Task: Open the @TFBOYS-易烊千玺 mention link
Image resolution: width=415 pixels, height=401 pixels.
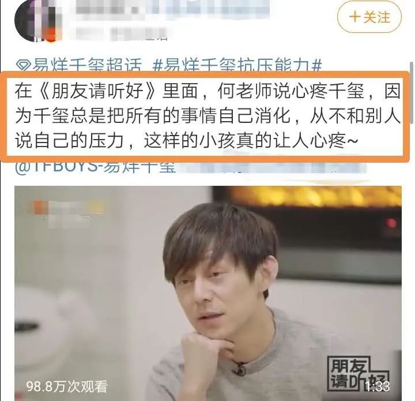Action: [96, 167]
